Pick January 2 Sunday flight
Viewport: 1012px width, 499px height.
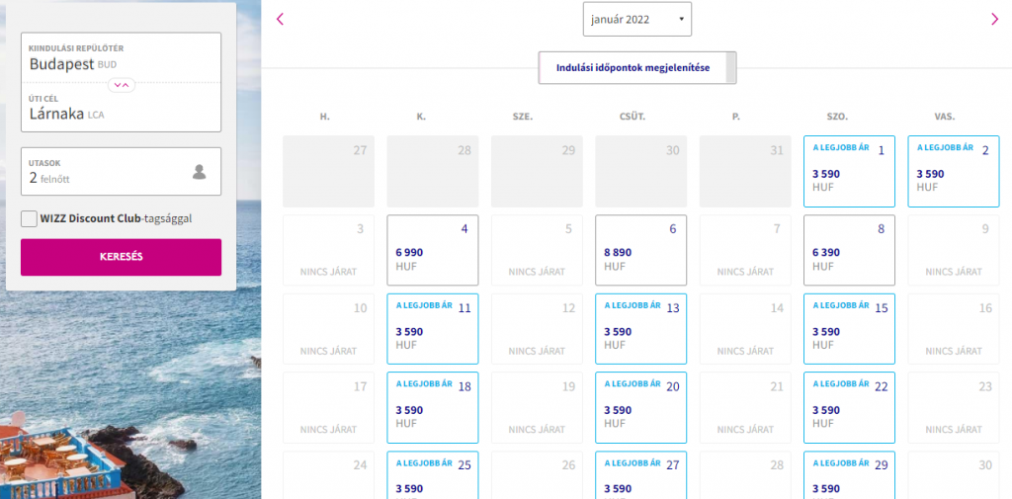point(954,171)
